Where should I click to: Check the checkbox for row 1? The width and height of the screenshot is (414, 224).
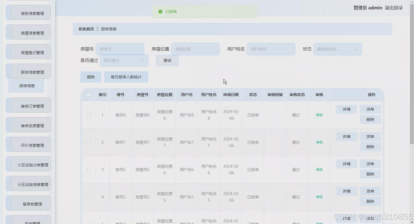pyautogui.click(x=89, y=115)
